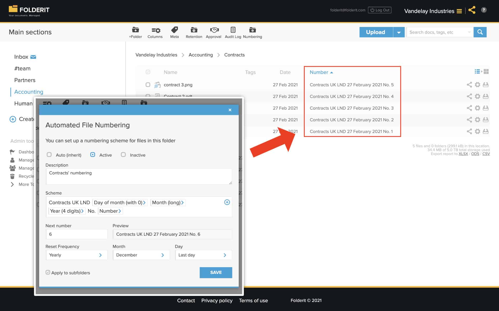Screen dimensions: 499x311
Task: Click the SAVE button
Action: pos(216,272)
